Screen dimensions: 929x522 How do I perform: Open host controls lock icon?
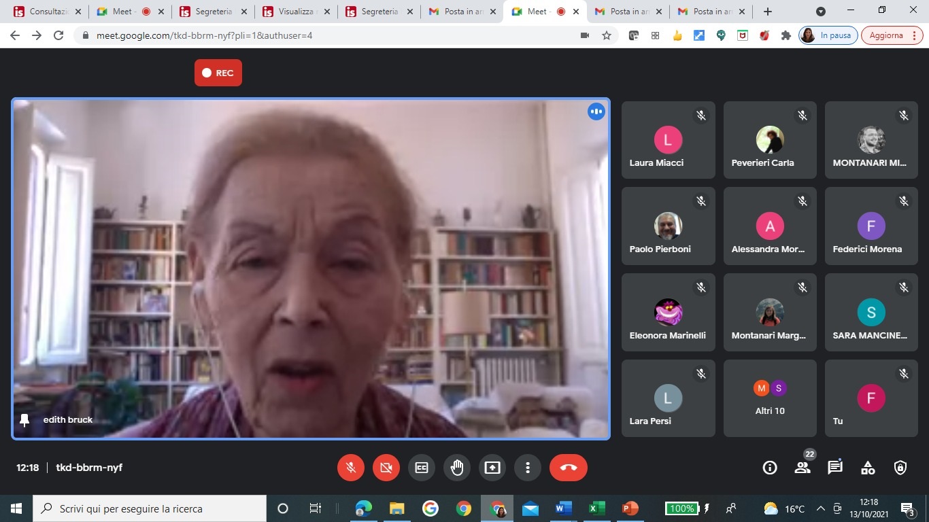pos(900,468)
